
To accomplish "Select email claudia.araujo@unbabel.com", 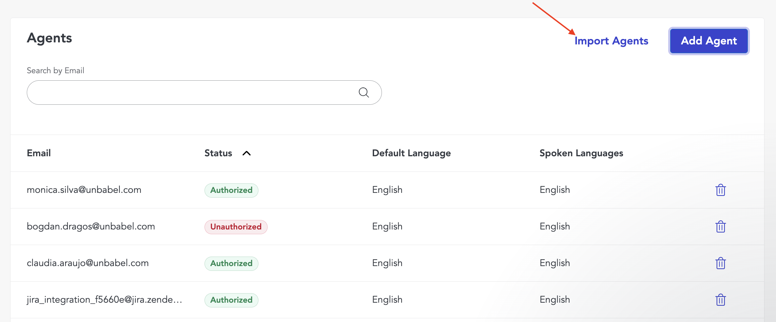I will (88, 263).
